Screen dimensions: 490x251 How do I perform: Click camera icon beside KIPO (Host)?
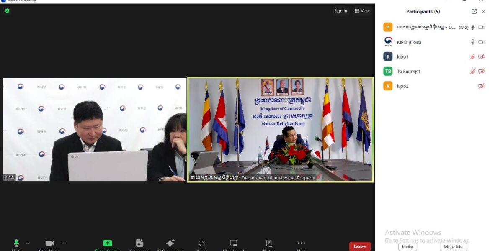[x=482, y=42]
